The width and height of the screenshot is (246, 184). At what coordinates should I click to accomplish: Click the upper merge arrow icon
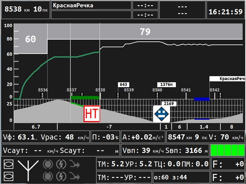coord(74,165)
